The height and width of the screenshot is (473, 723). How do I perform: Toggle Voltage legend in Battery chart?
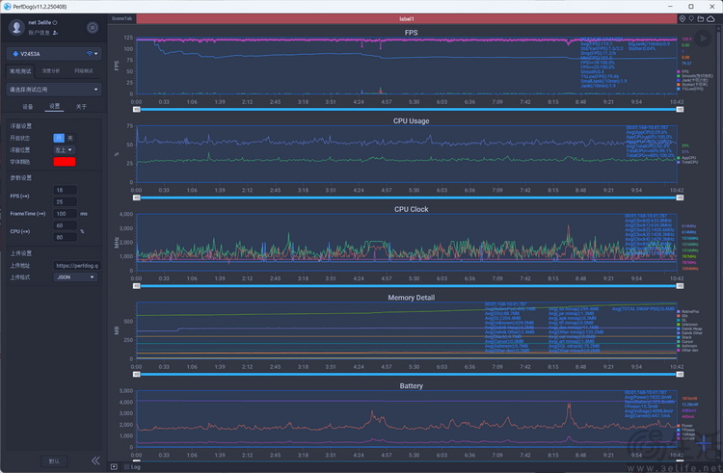[x=685, y=434]
